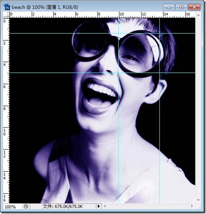Close the beach document window
The image size is (206, 214).
pos(194,7)
